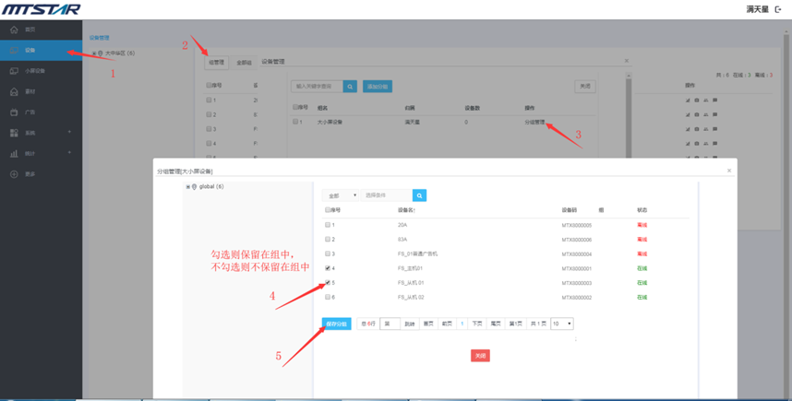792x401 pixels.
Task: Uncheck the row 4 FS_主机01 checkbox
Action: [x=328, y=268]
